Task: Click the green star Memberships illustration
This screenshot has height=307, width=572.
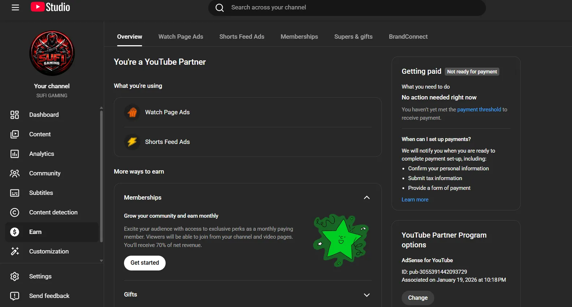Action: click(x=341, y=240)
